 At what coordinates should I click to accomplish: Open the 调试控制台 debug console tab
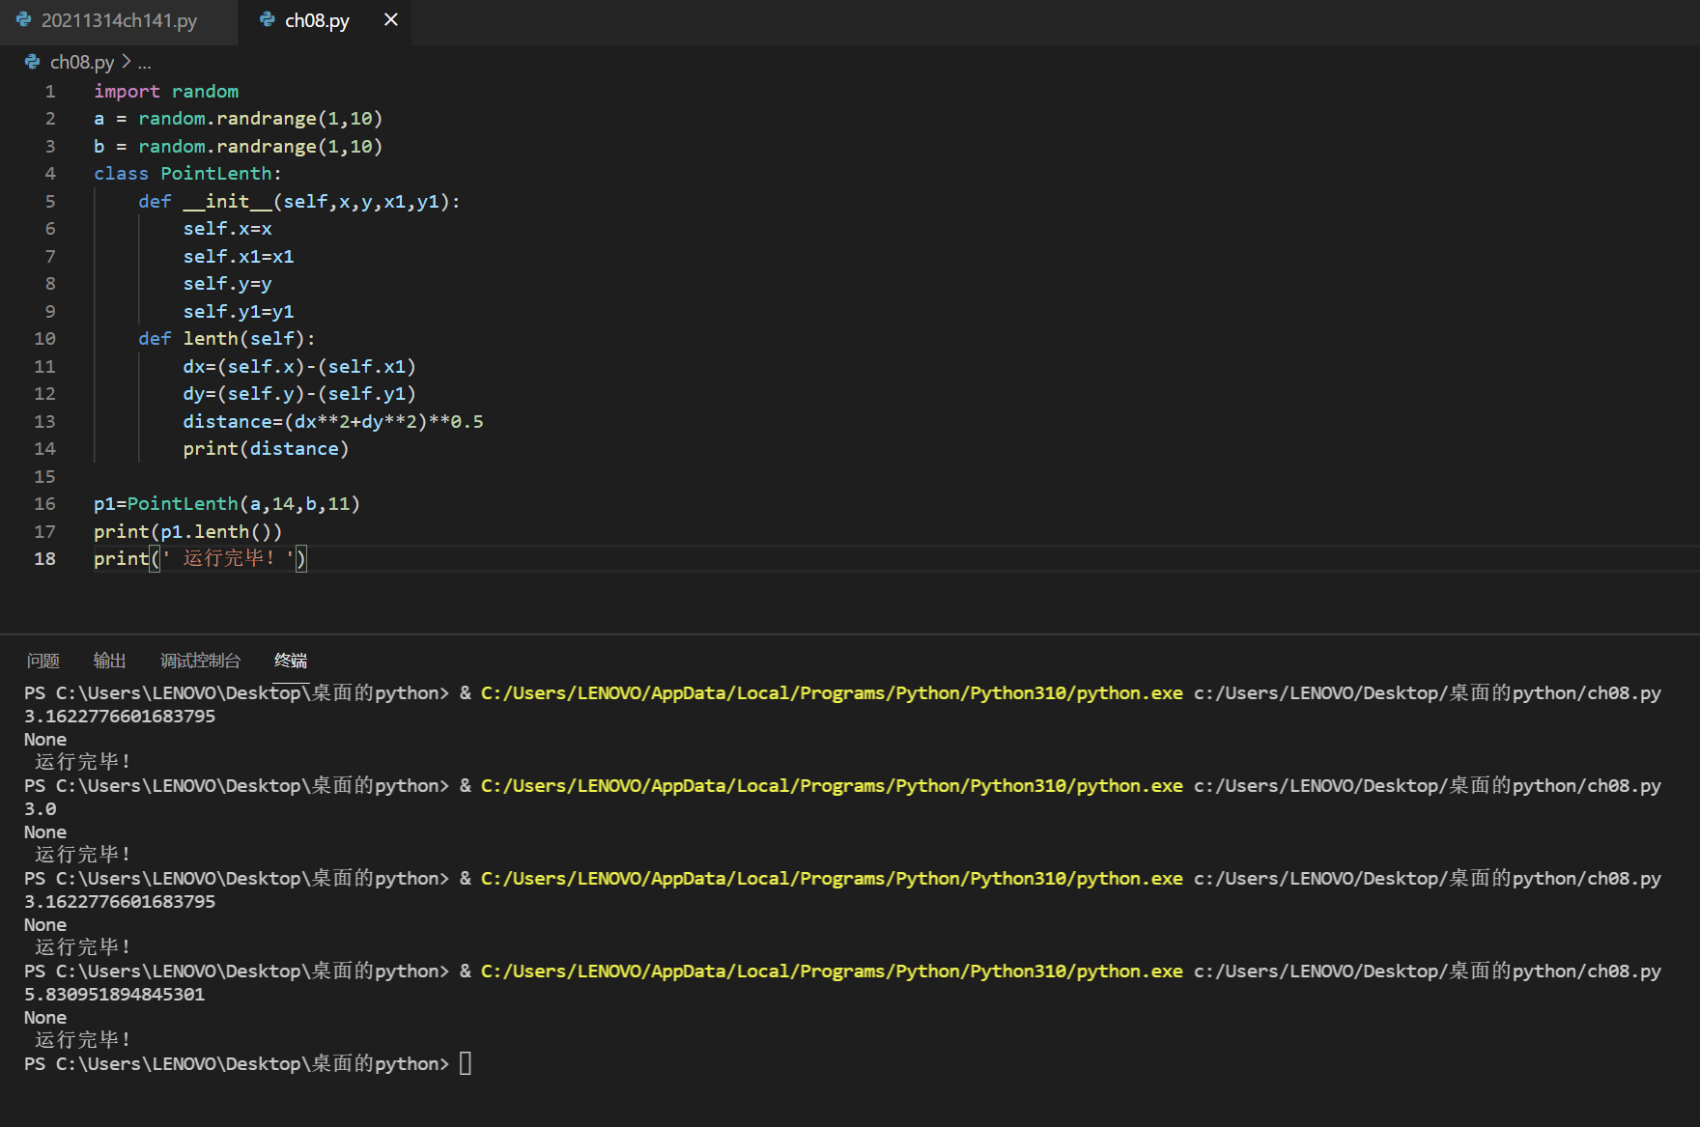[200, 661]
